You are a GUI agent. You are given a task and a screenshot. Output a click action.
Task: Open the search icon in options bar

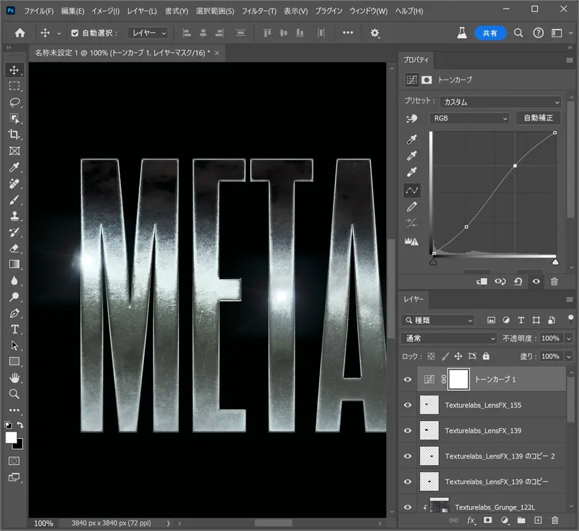coord(518,34)
